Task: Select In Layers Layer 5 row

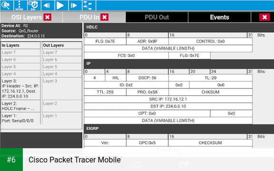Action: click(x=20, y=66)
